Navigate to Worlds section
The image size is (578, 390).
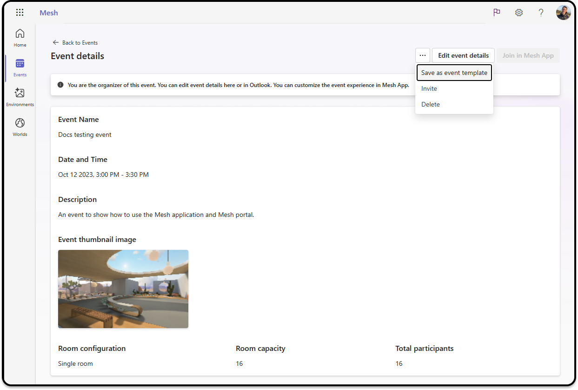click(x=20, y=126)
